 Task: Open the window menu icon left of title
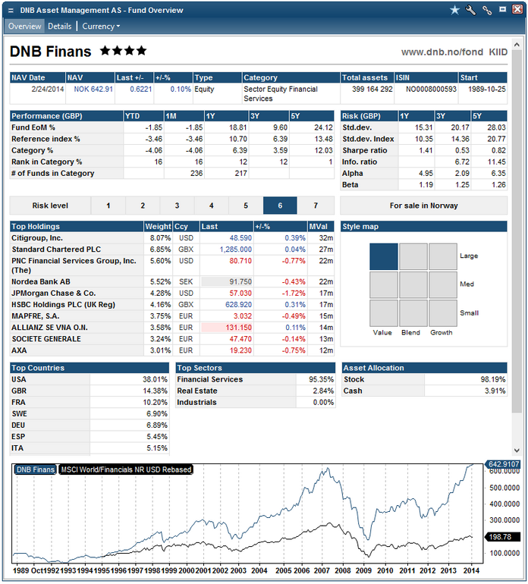[x=11, y=11]
